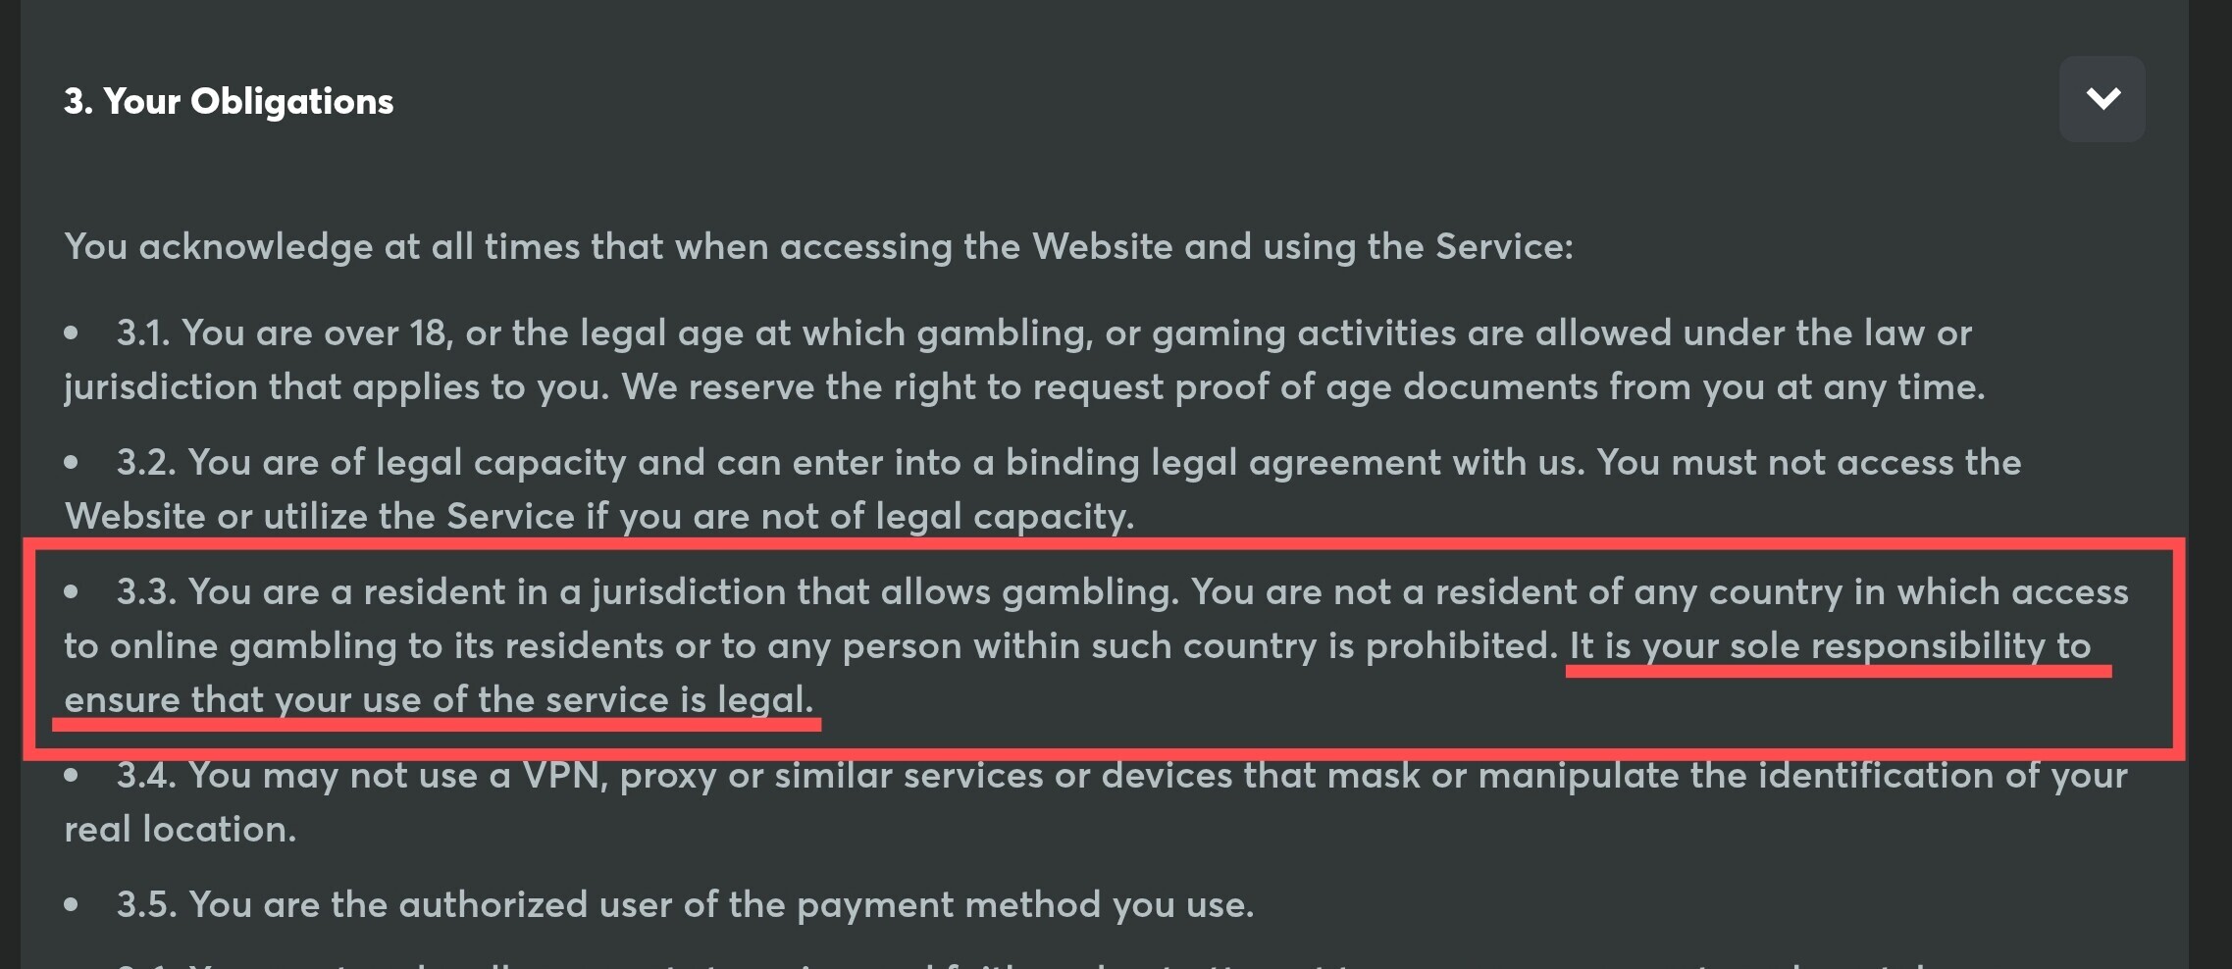The width and height of the screenshot is (2232, 969).
Task: Select clause 3.4 about VPN and proxy
Action: pos(1096,801)
